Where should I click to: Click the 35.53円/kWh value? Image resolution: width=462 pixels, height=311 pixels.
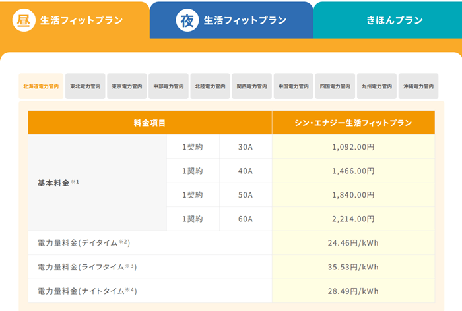coord(353,267)
